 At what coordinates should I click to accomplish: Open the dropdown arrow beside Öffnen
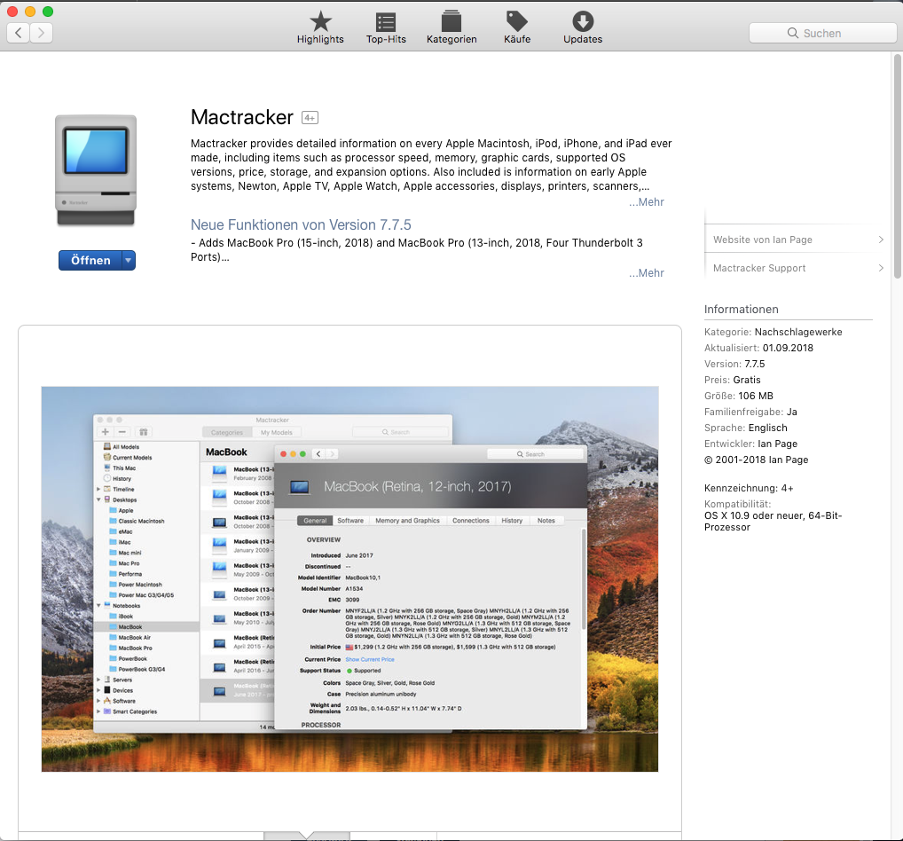pyautogui.click(x=129, y=260)
